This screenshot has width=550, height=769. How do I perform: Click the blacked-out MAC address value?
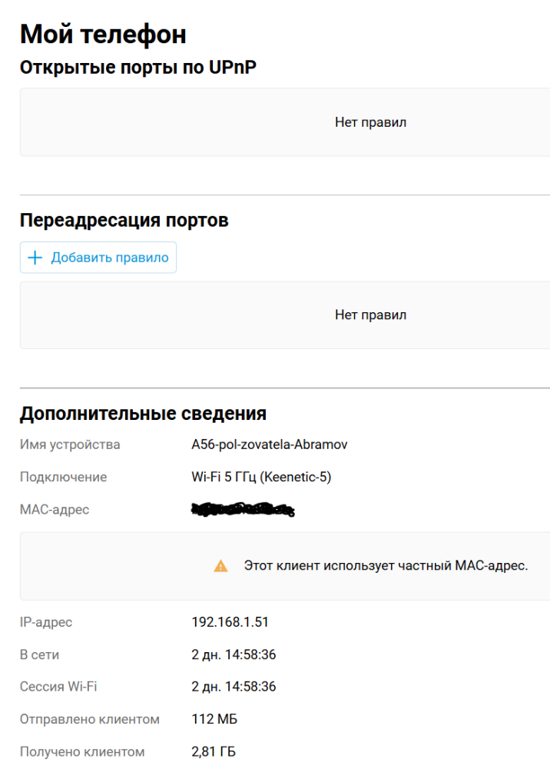point(243,509)
